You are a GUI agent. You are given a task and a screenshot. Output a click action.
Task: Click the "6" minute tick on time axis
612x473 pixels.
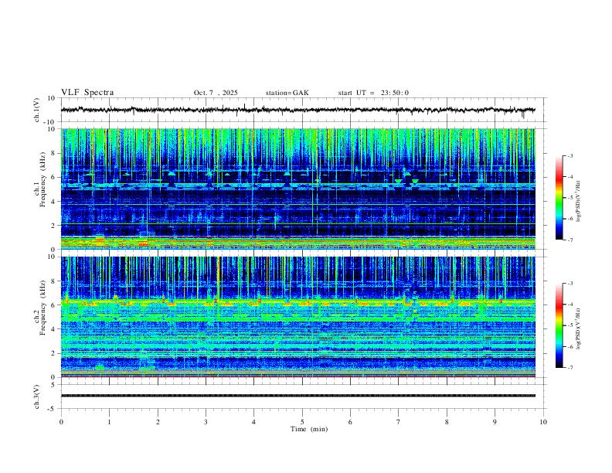tap(350, 422)
